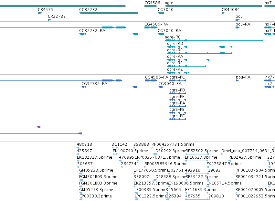Click the FGM301B03.5prime EST label
This screenshot has width=275, height=201.
pyautogui.click(x=98, y=177)
